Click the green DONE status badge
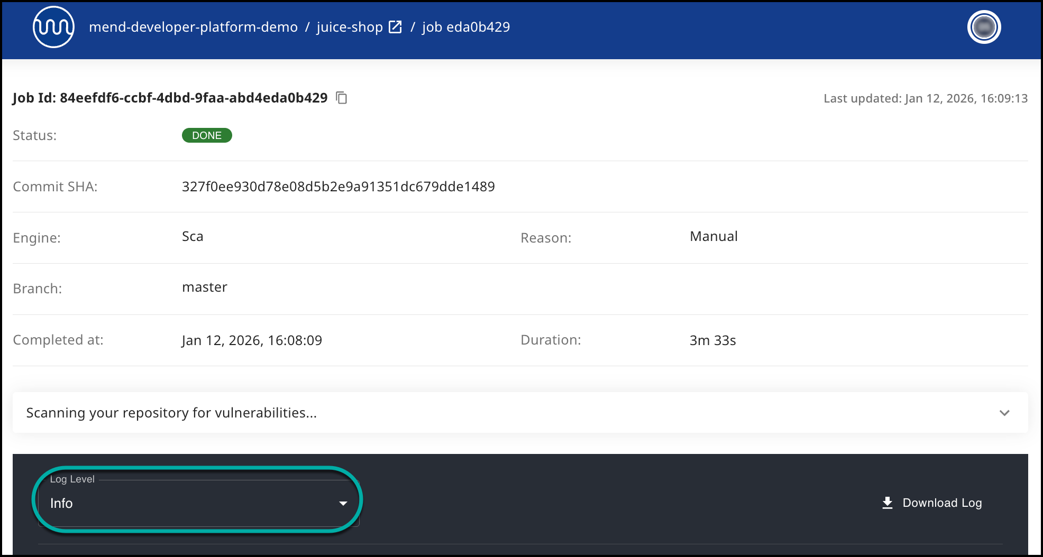The width and height of the screenshot is (1043, 557). tap(207, 135)
